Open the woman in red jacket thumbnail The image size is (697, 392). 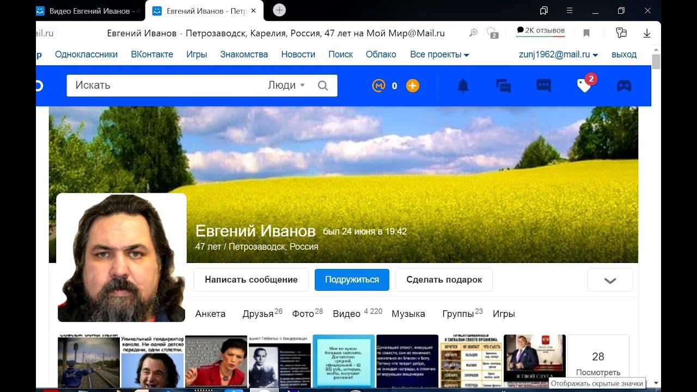click(216, 361)
